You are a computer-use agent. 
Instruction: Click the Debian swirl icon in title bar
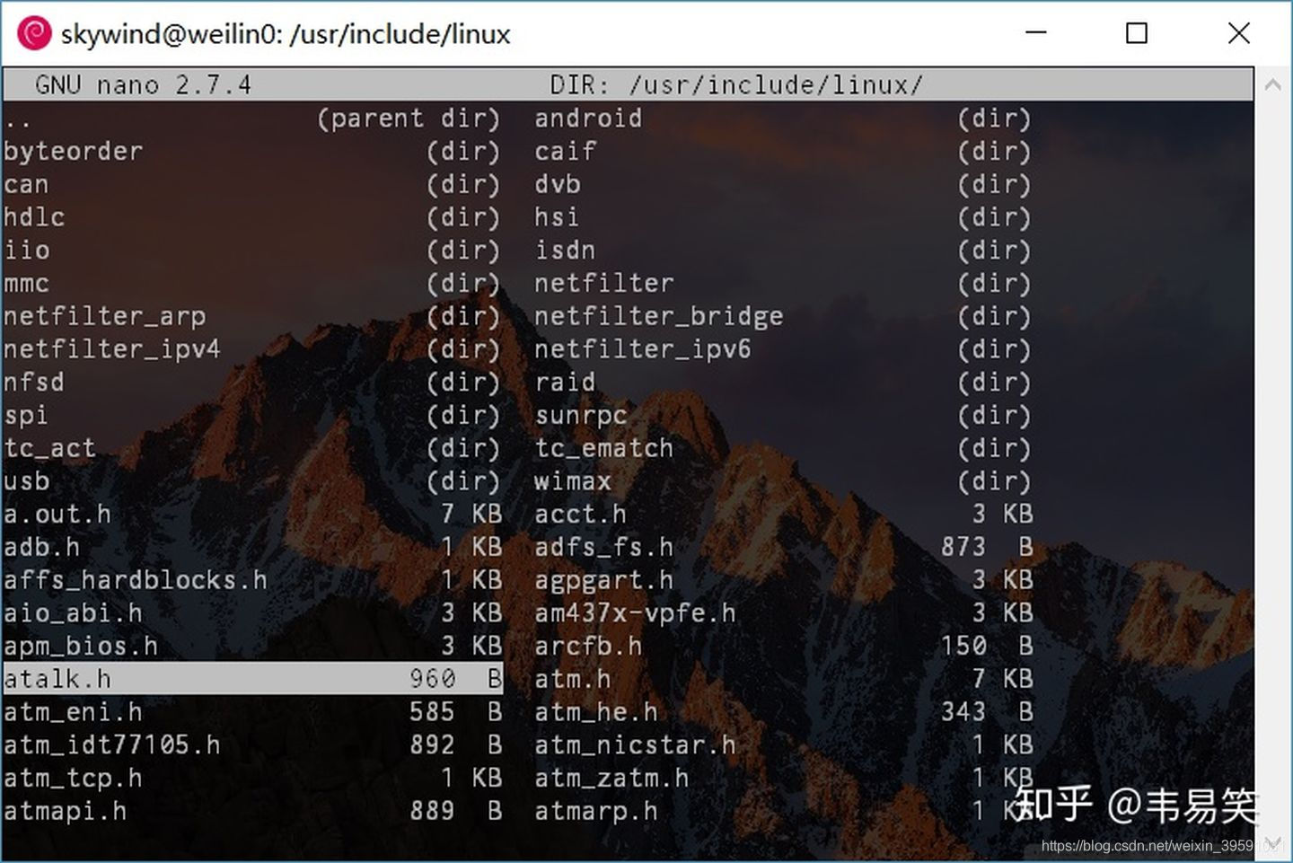click(34, 33)
